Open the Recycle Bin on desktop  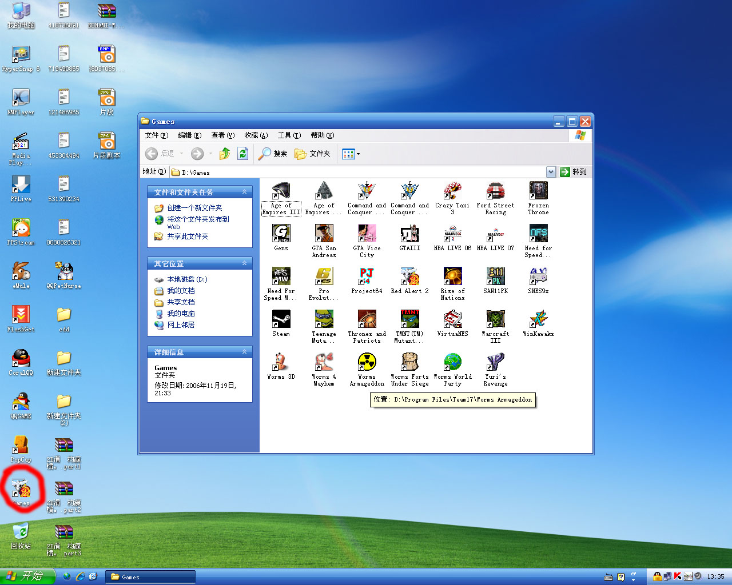click(x=21, y=531)
